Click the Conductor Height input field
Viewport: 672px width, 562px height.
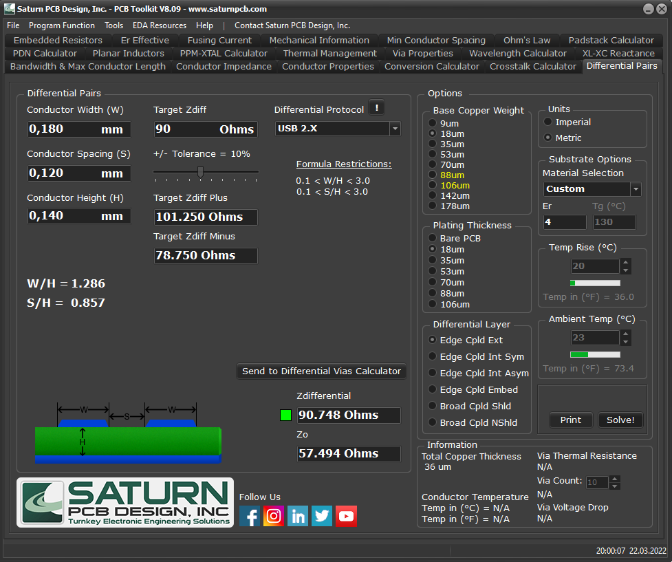pyautogui.click(x=79, y=216)
